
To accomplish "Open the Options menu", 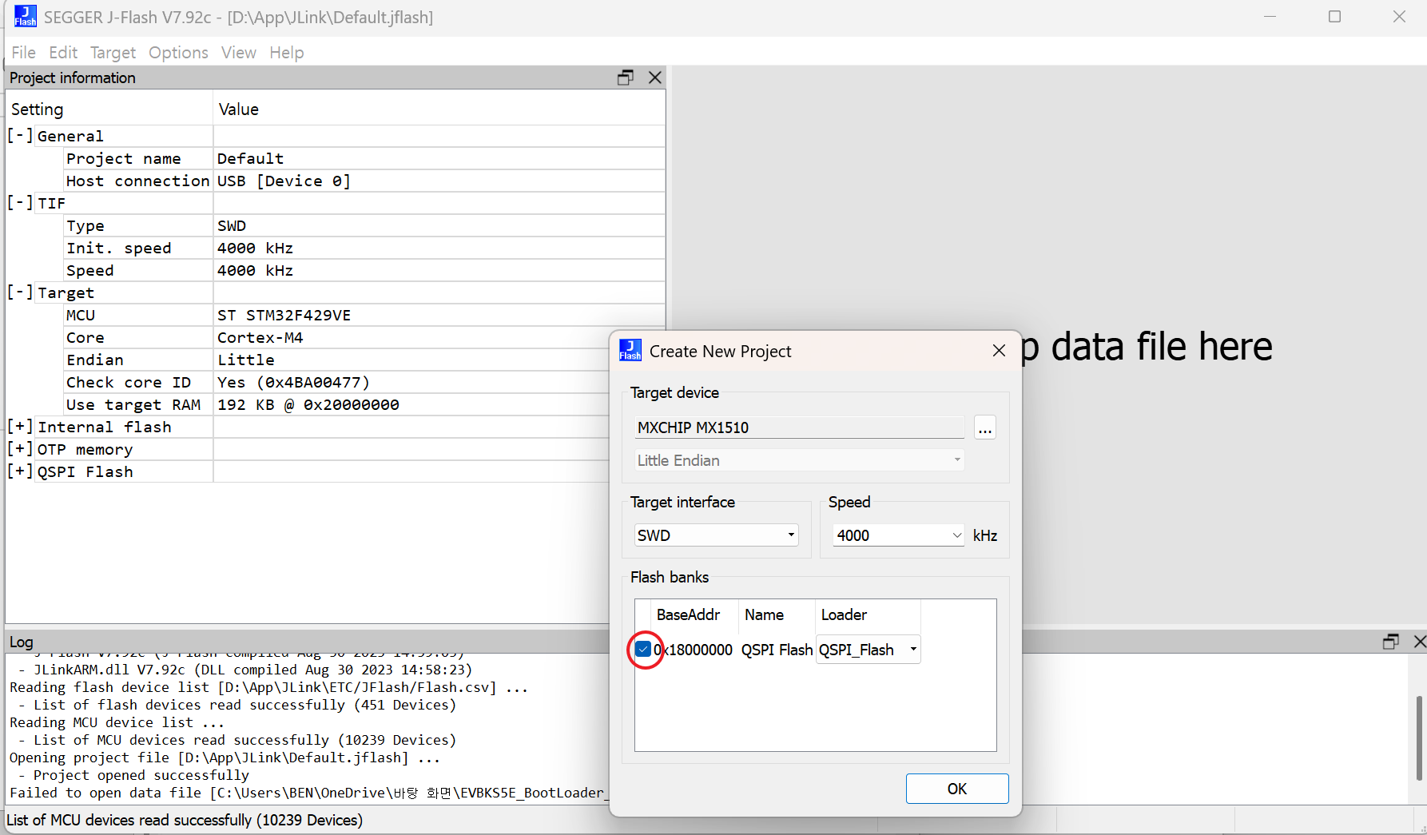I will point(178,53).
